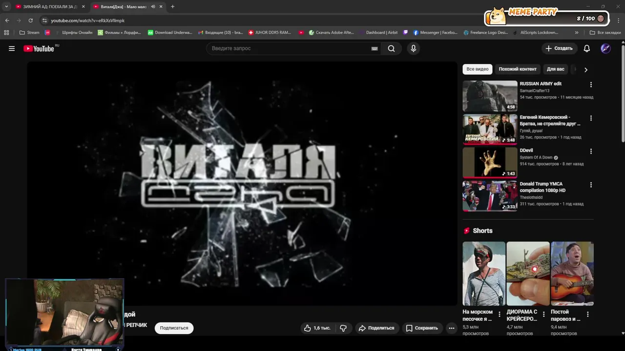Image resolution: width=625 pixels, height=351 pixels.
Task: Open the DDevil video thumbnail
Action: click(490, 163)
